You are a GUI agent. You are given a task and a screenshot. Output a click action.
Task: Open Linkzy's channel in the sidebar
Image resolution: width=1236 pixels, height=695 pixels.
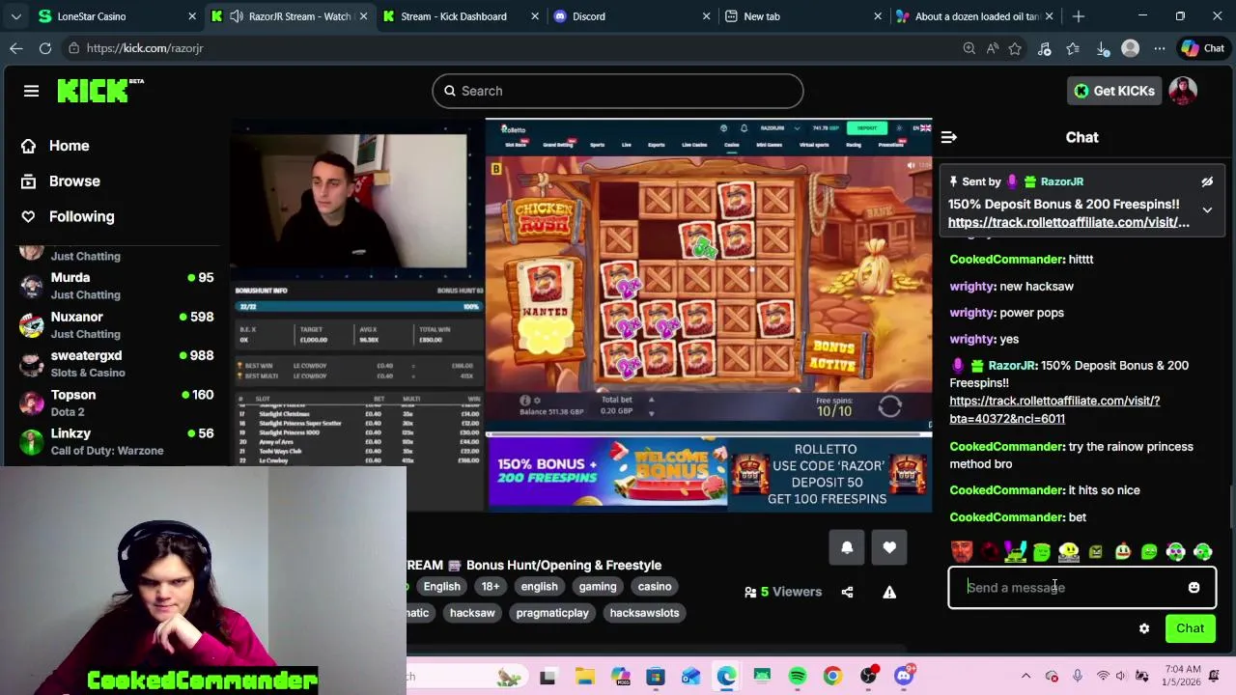pos(118,441)
